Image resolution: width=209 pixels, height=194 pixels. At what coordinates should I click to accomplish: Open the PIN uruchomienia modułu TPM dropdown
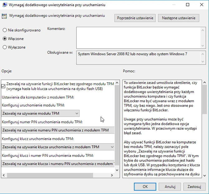(x=58, y=130)
